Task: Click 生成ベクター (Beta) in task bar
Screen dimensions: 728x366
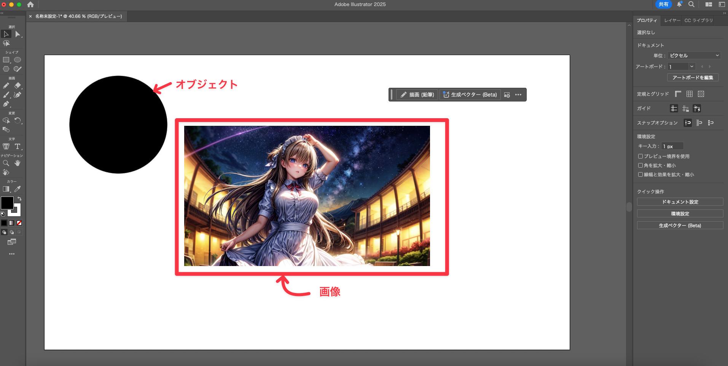Action: point(470,95)
